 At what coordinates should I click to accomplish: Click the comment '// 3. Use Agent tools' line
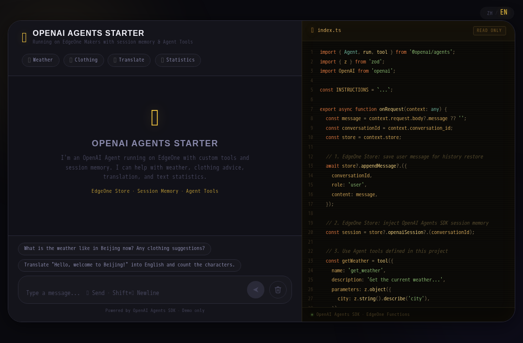coord(387,251)
